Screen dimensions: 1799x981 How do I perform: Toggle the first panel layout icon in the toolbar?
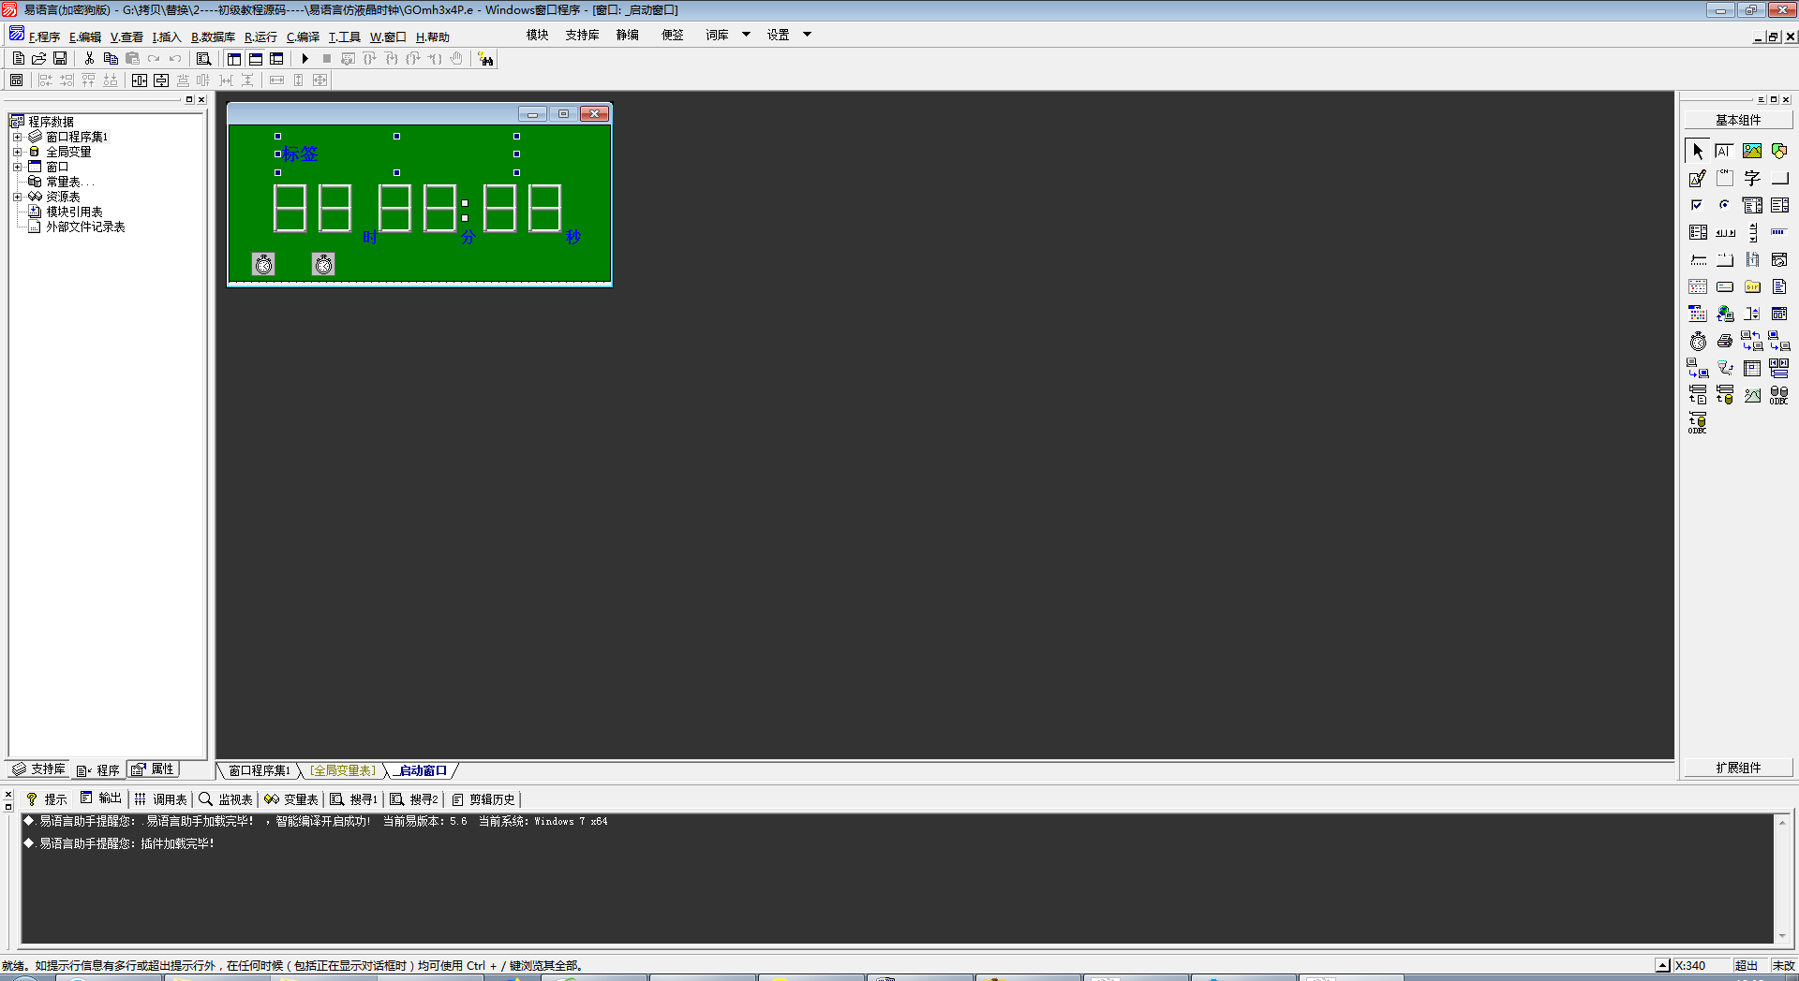tap(234, 58)
